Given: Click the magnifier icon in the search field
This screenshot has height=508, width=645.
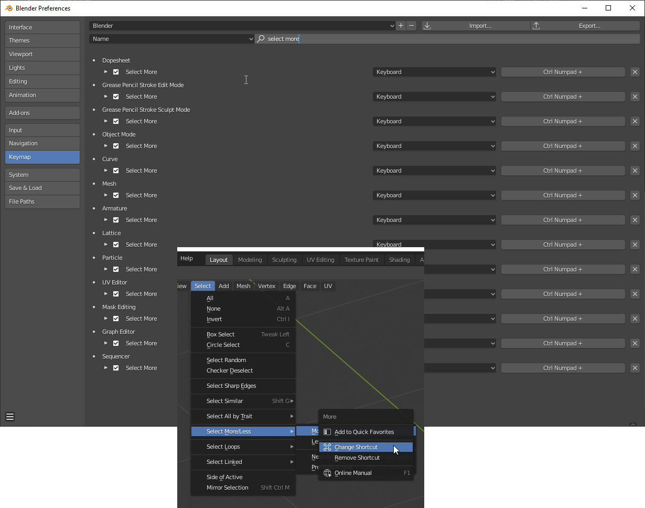Looking at the screenshot, I should click(x=261, y=38).
